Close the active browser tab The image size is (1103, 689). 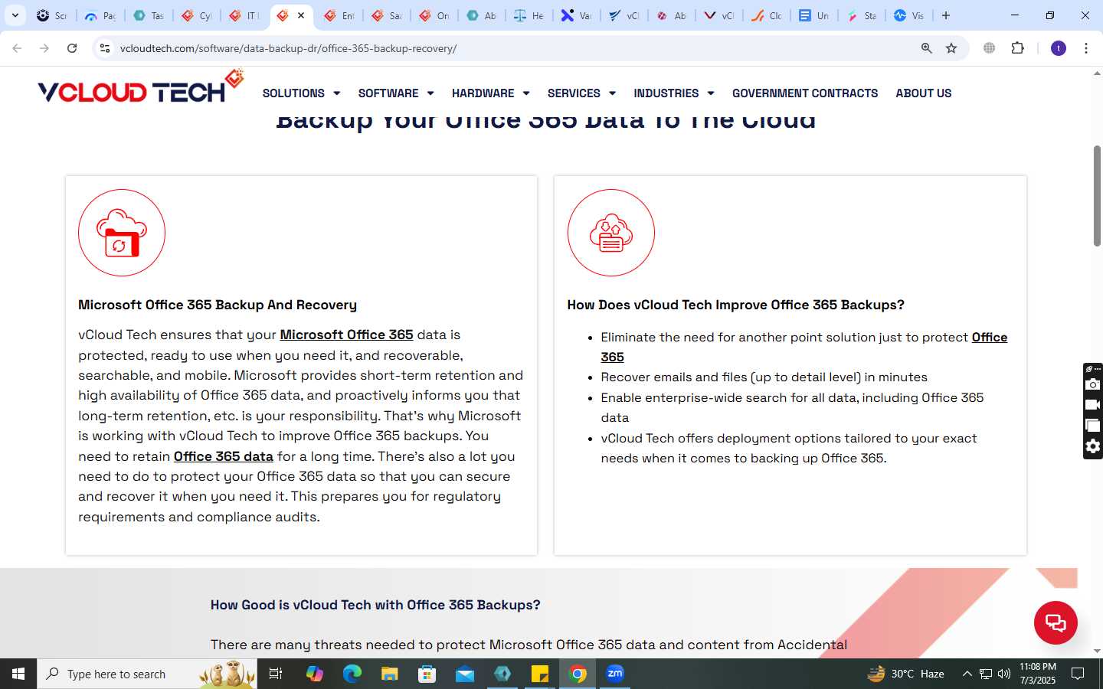point(301,15)
